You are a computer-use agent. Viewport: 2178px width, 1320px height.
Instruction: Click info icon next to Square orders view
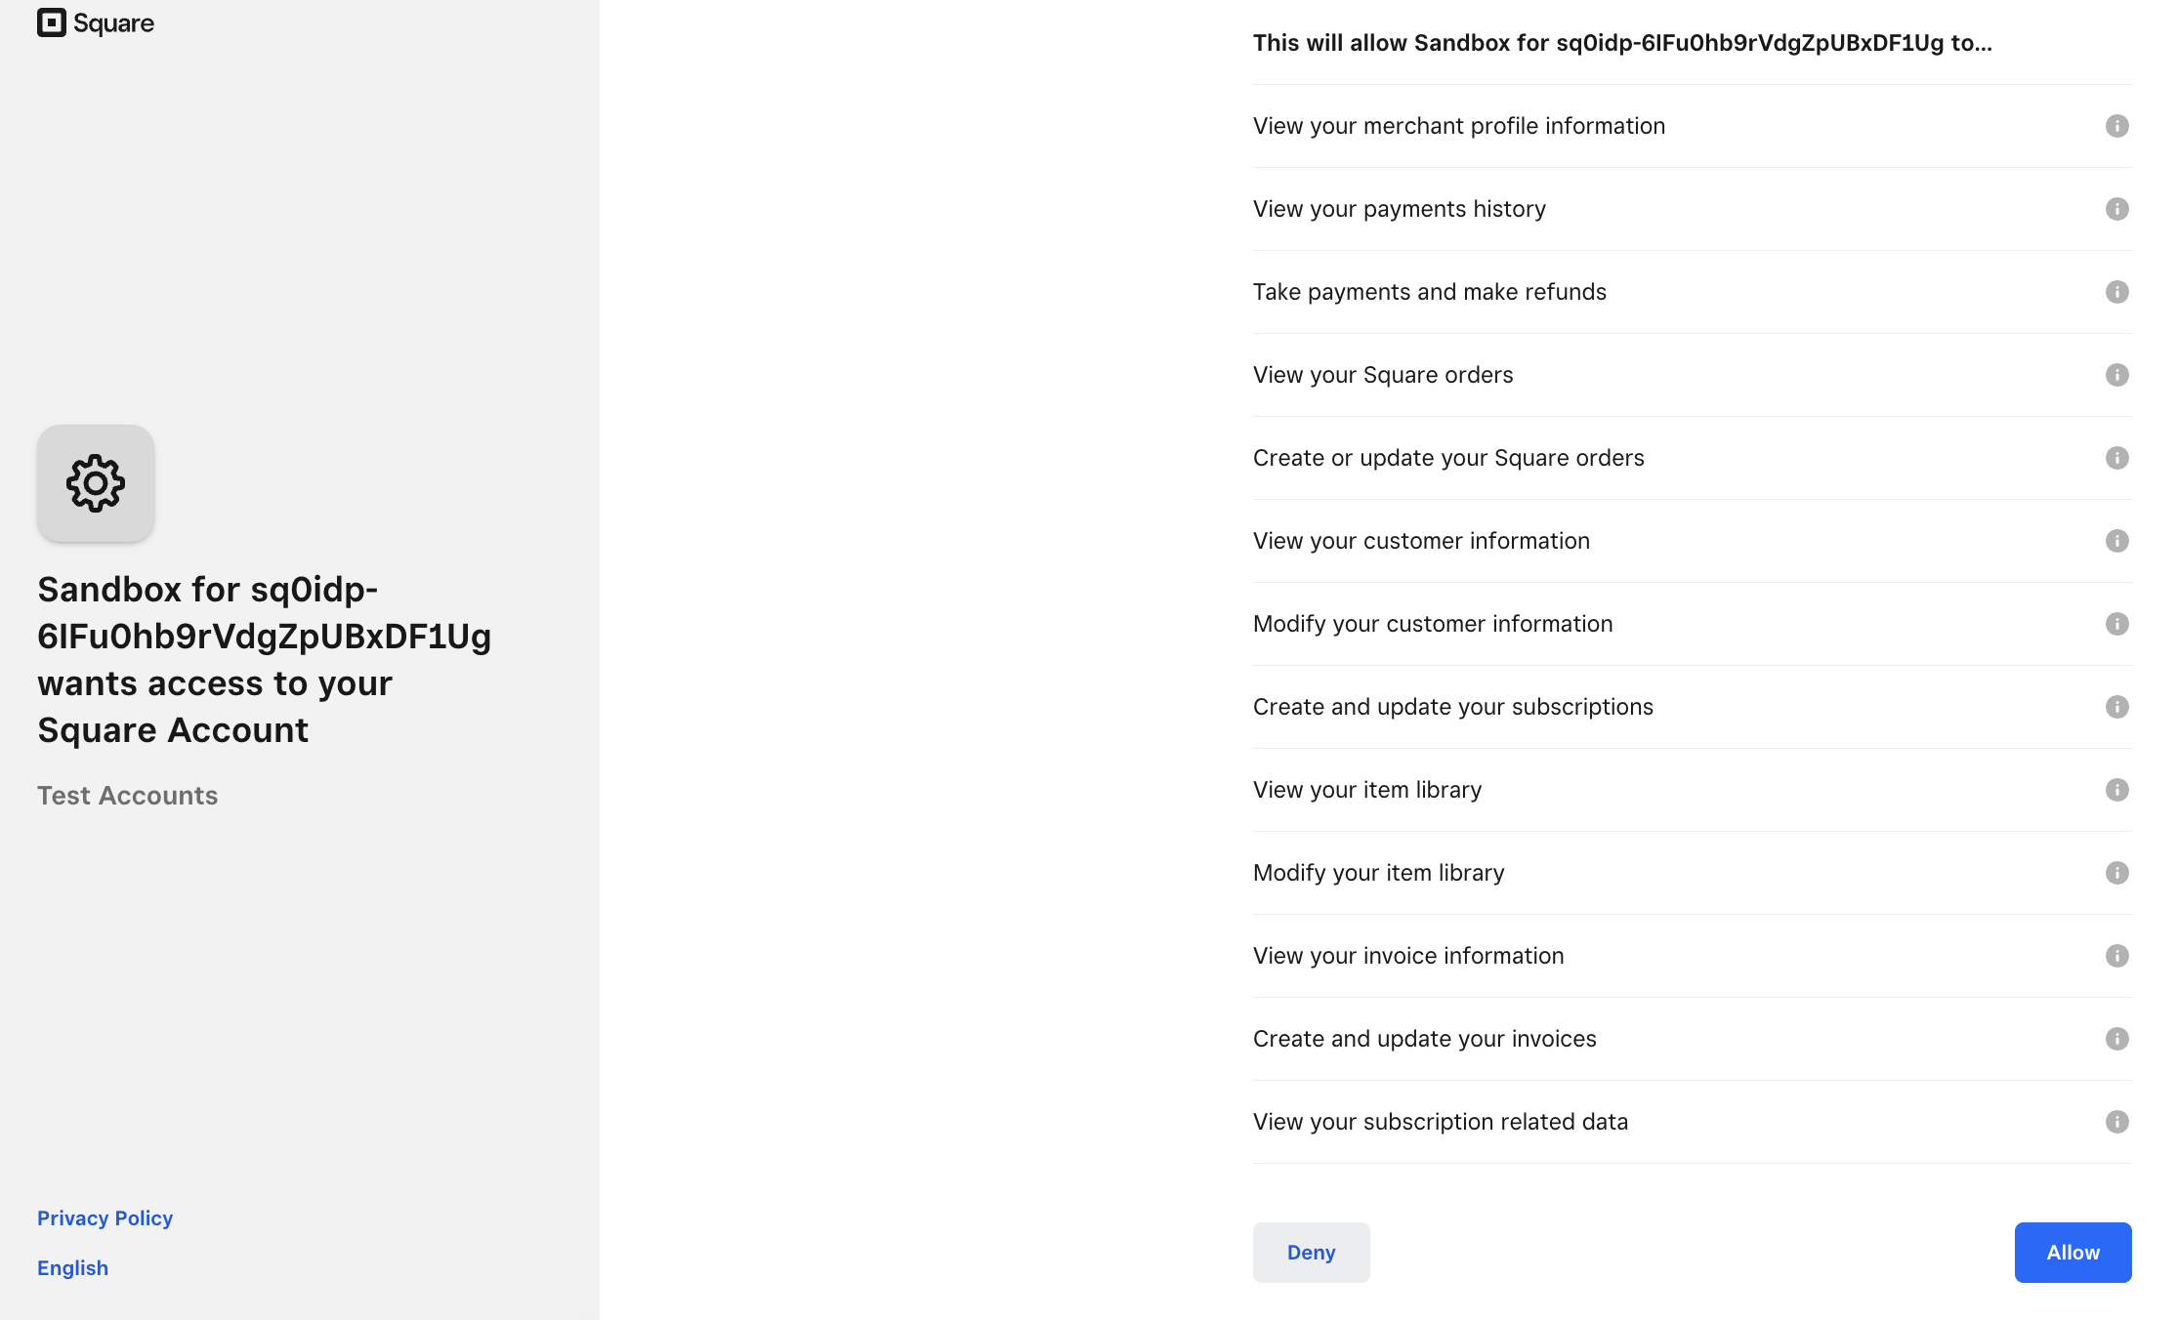[2117, 373]
